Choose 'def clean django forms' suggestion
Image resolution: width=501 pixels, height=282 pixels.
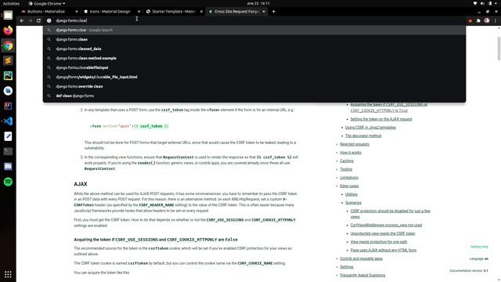(254, 96)
